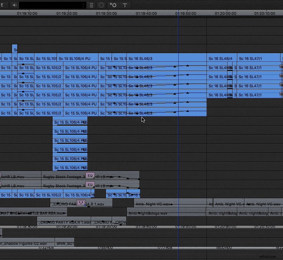Viewport: 283px width, 260px height.
Task: Click the EQ badge on the upper Rugby Stock Footage clip
Action: pyautogui.click(x=90, y=175)
